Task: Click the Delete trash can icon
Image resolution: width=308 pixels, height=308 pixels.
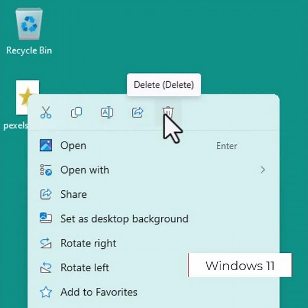Action: pos(168,112)
